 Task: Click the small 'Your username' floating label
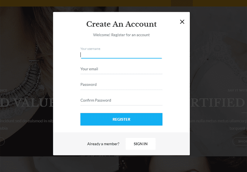click(x=90, y=49)
